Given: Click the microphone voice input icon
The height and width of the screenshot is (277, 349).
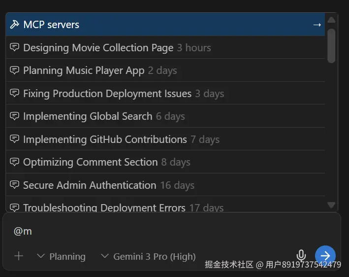Looking at the screenshot, I should 301,255.
